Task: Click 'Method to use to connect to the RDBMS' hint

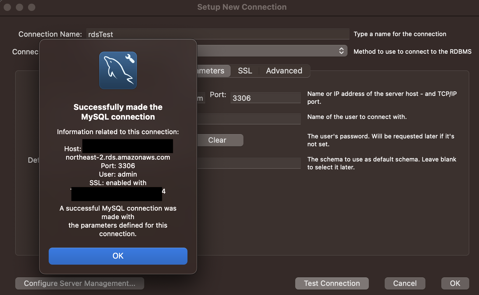Action: coord(413,52)
